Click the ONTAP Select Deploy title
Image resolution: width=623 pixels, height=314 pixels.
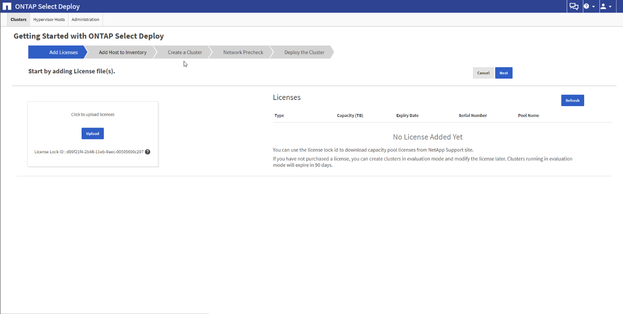click(x=47, y=7)
